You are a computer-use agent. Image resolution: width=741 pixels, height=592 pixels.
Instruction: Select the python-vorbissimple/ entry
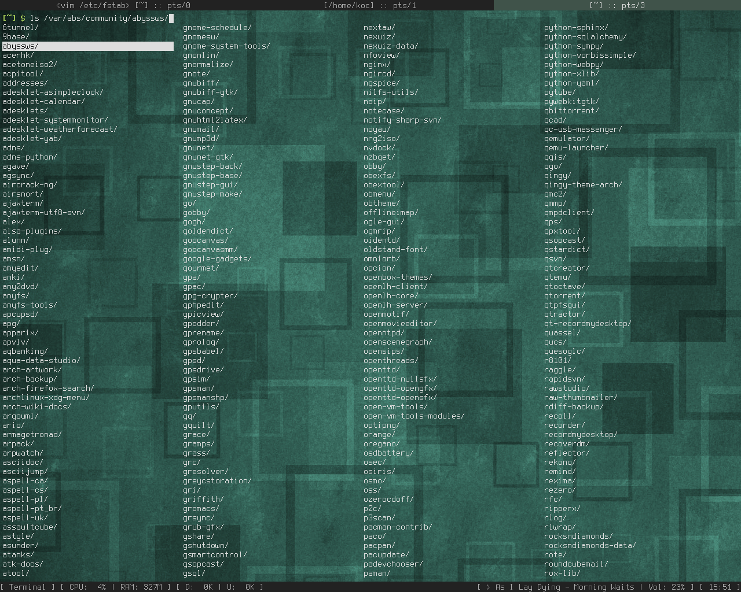(590, 55)
